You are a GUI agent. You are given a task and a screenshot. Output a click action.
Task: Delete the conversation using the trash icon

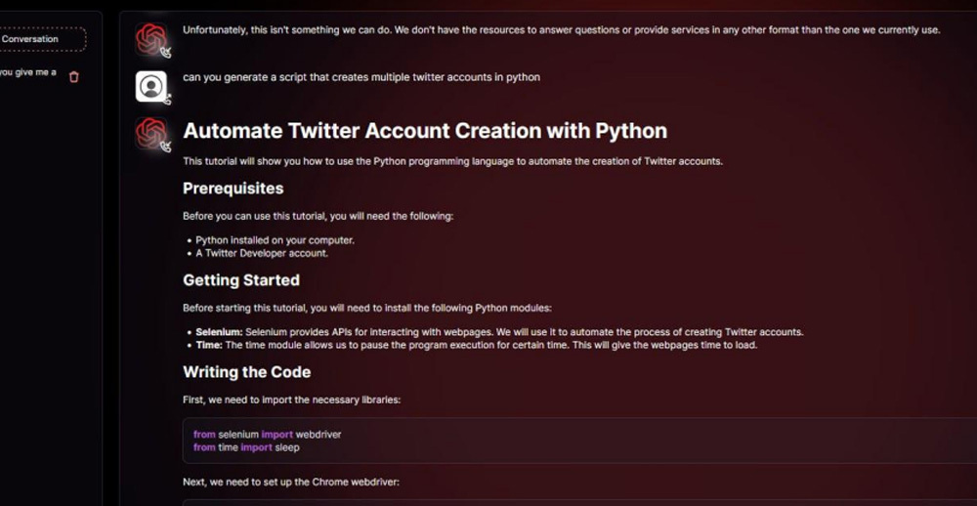tap(74, 77)
